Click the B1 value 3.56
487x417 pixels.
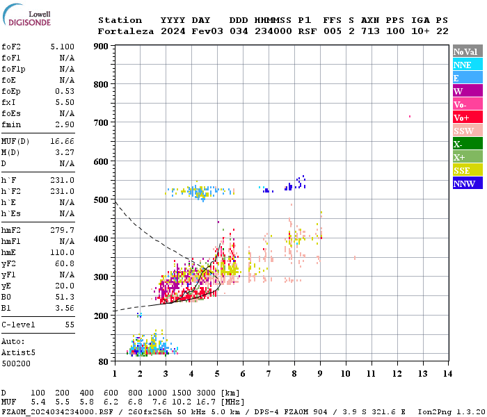click(65, 308)
